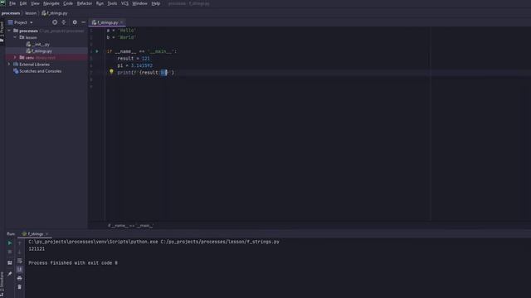
Task: Select the processes project root row
Action: pyautogui.click(x=46, y=31)
